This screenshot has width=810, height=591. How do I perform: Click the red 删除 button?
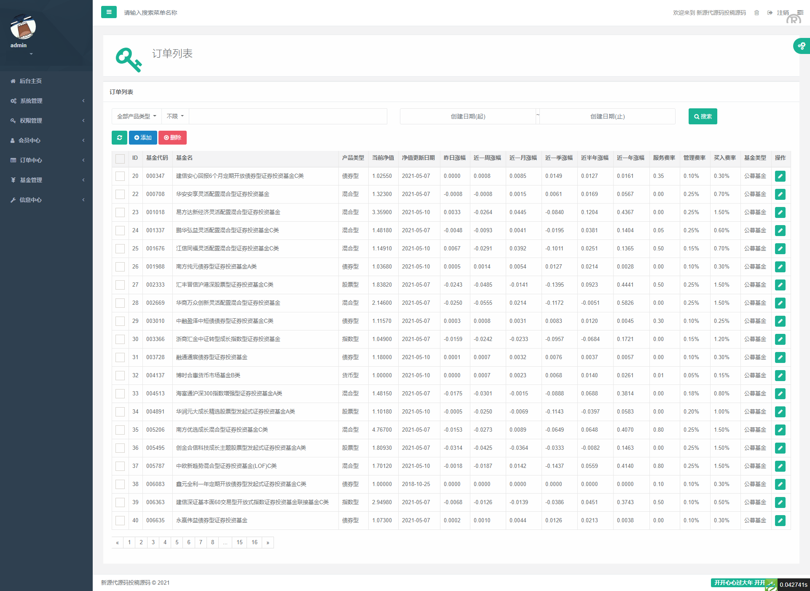coord(172,137)
